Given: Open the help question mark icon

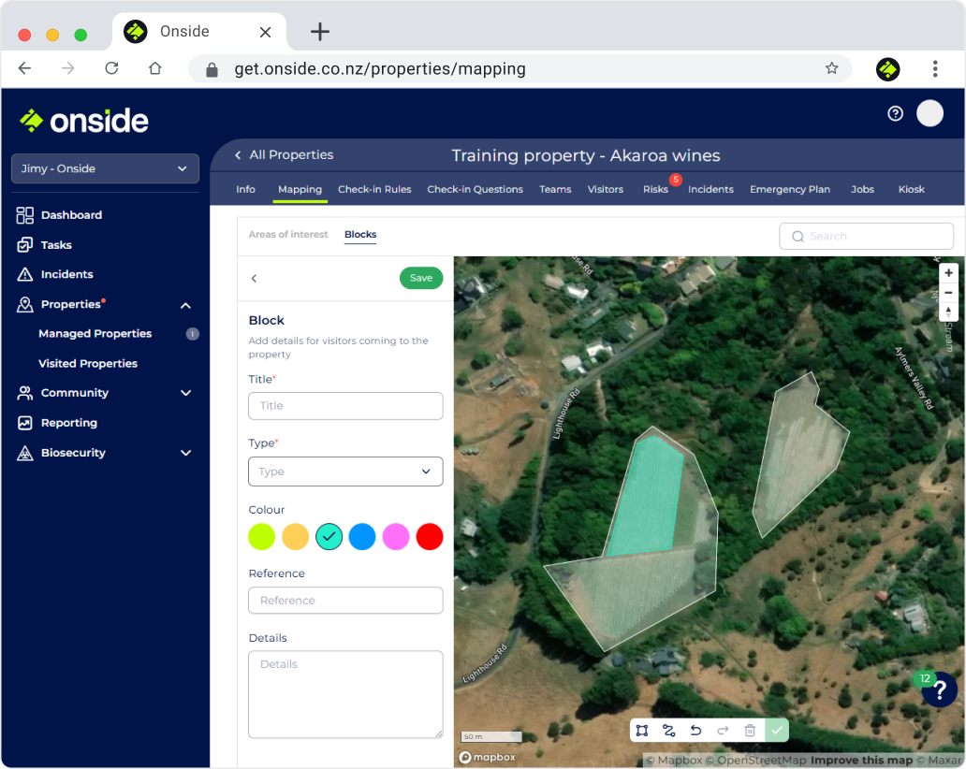Looking at the screenshot, I should click(895, 113).
